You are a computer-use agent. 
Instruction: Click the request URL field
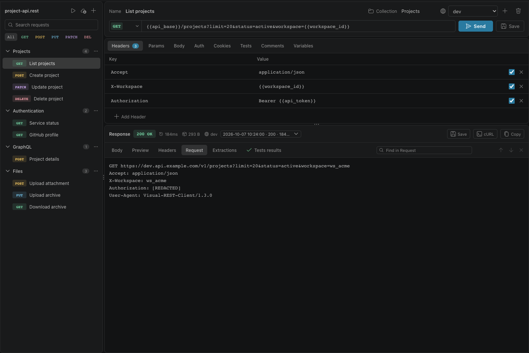[x=298, y=26]
